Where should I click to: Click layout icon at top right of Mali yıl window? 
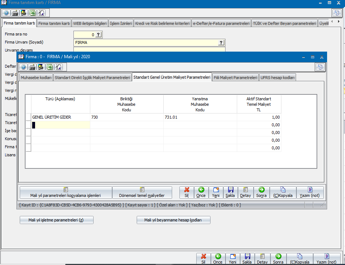320,67
